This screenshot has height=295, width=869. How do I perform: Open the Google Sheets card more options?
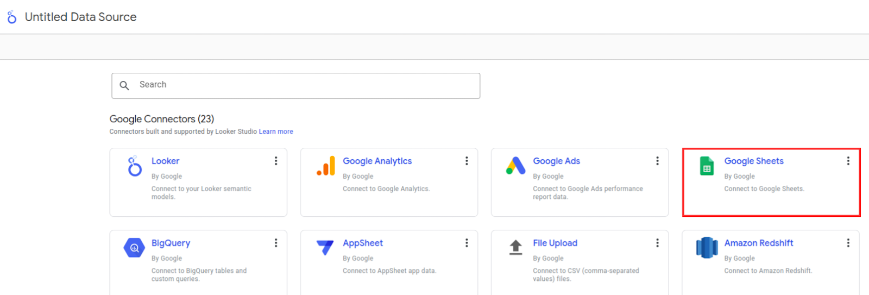click(x=848, y=161)
